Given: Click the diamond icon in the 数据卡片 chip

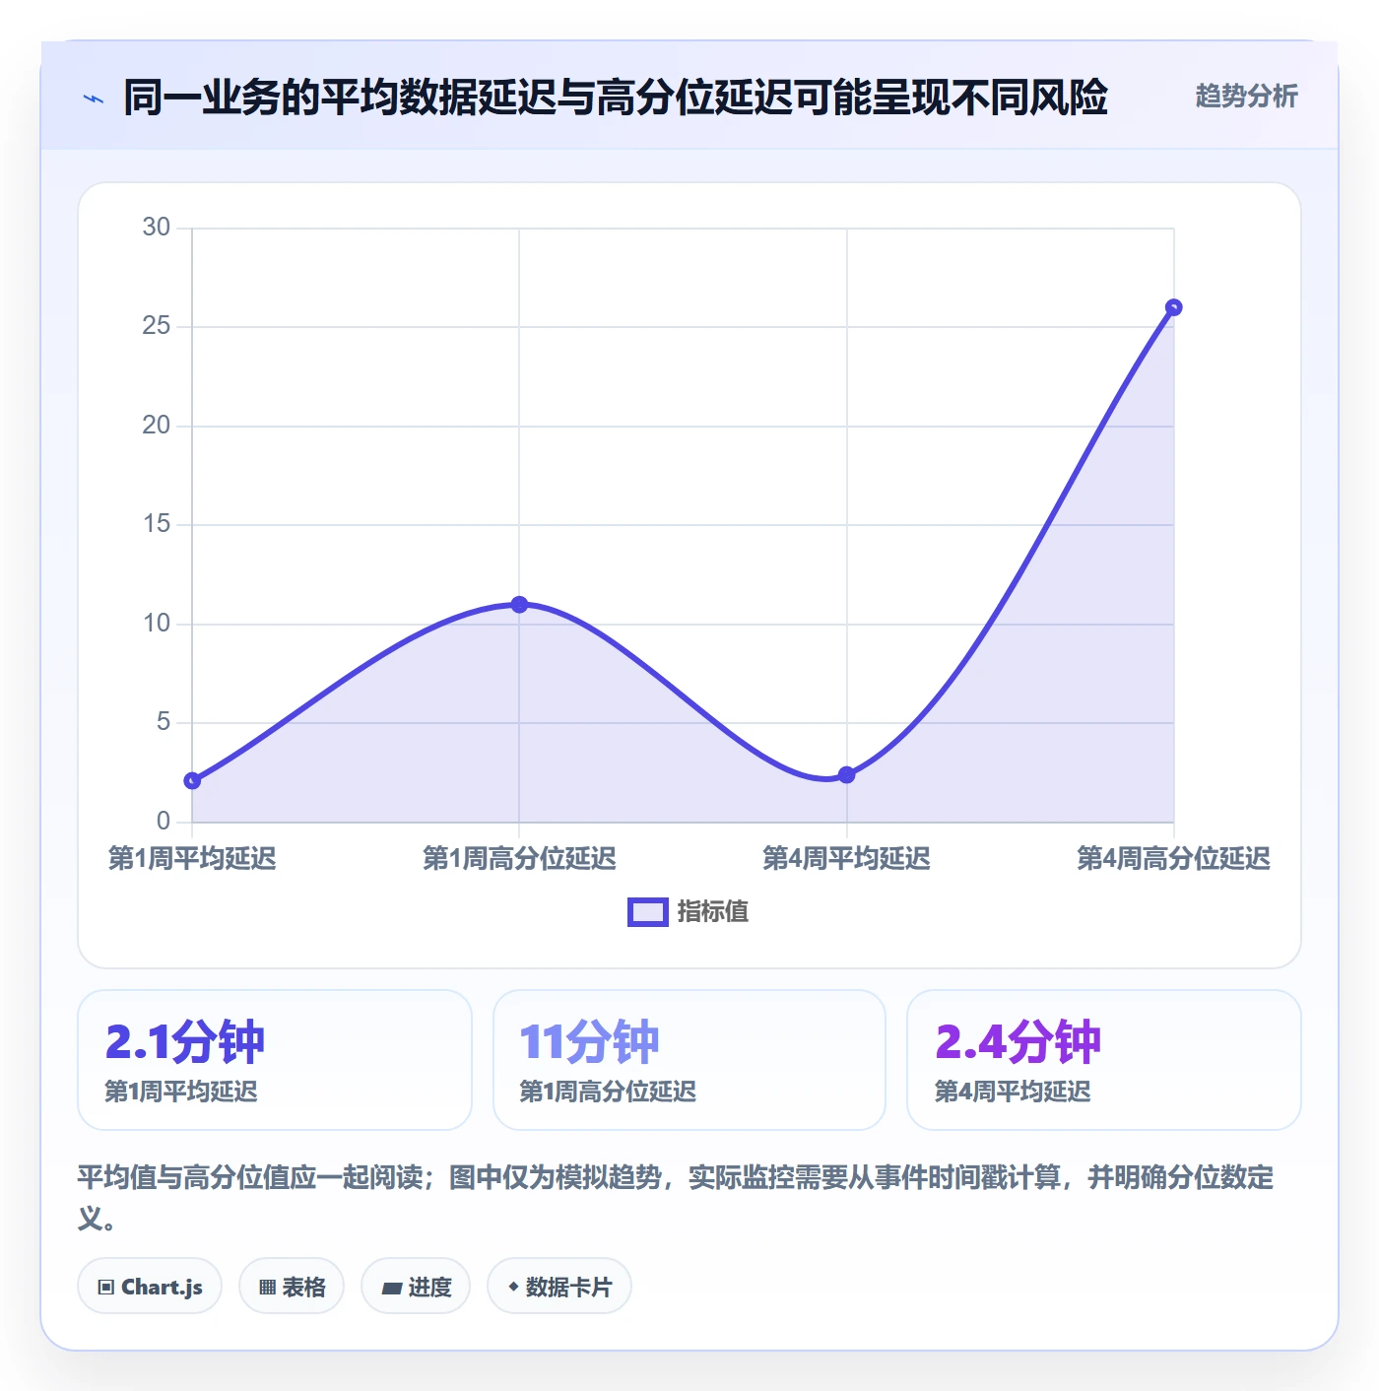Looking at the screenshot, I should [513, 1287].
